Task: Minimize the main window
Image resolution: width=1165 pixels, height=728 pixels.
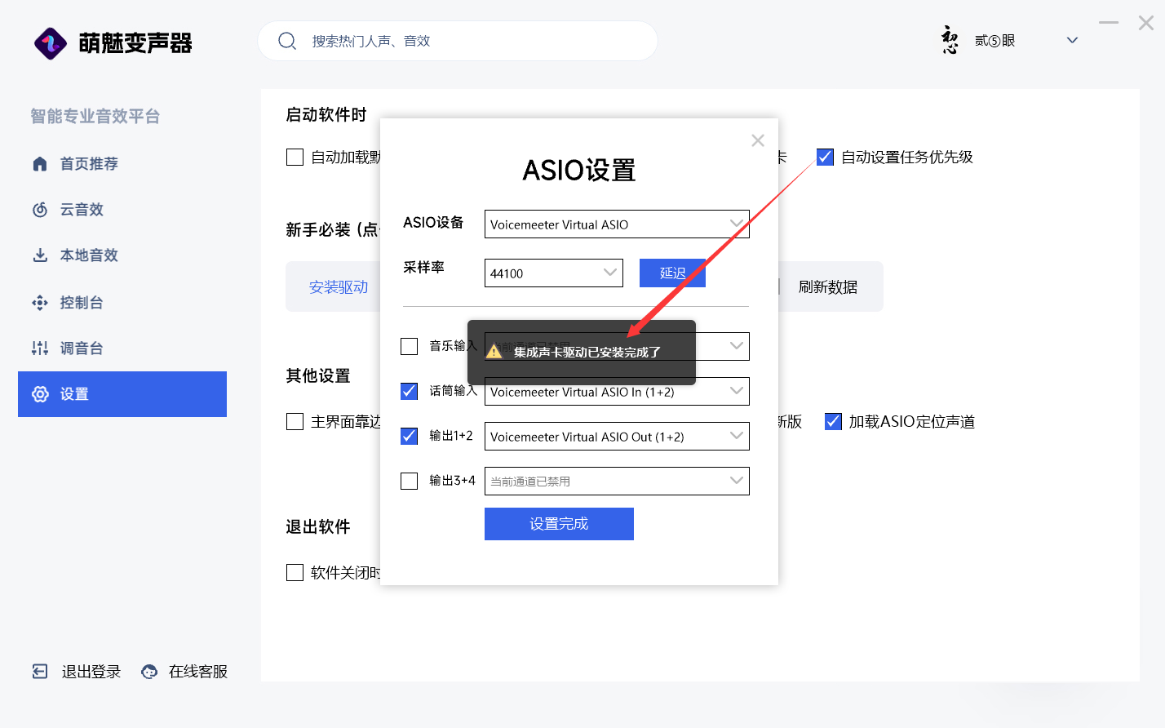Action: click(1109, 23)
